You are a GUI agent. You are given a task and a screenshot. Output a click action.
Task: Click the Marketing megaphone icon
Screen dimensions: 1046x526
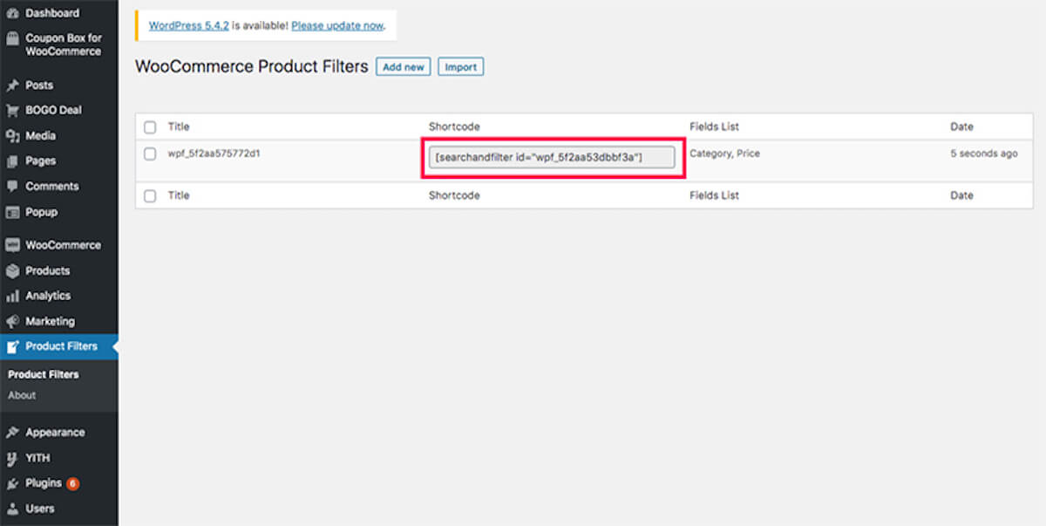click(x=12, y=321)
